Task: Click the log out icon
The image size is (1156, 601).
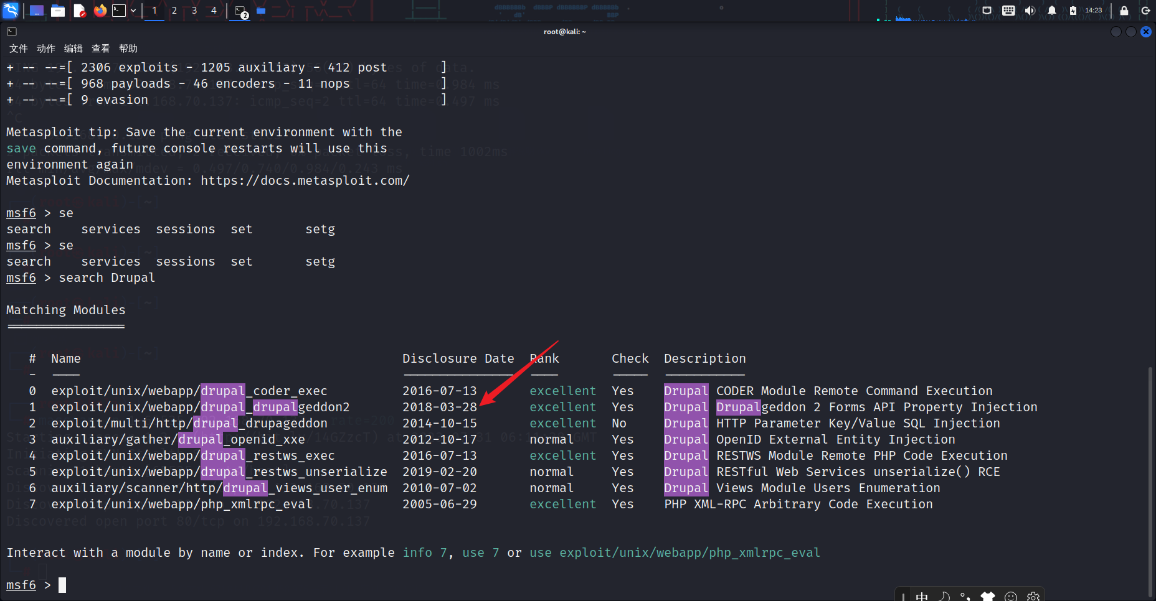Action: click(x=1145, y=11)
